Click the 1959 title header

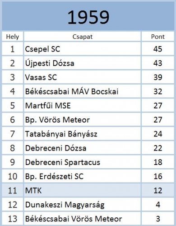[88, 16]
